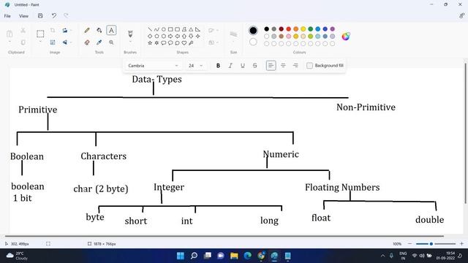Set text alignment to left

pyautogui.click(x=271, y=66)
